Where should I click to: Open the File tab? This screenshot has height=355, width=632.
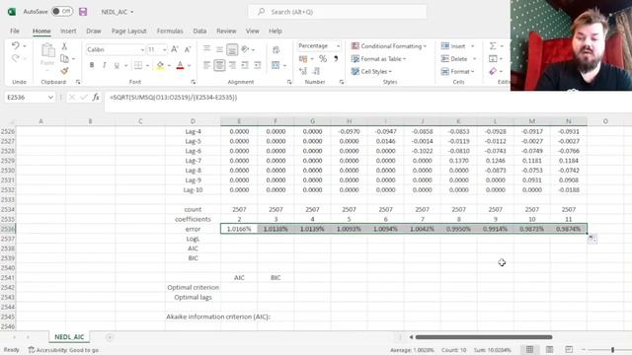pos(15,31)
